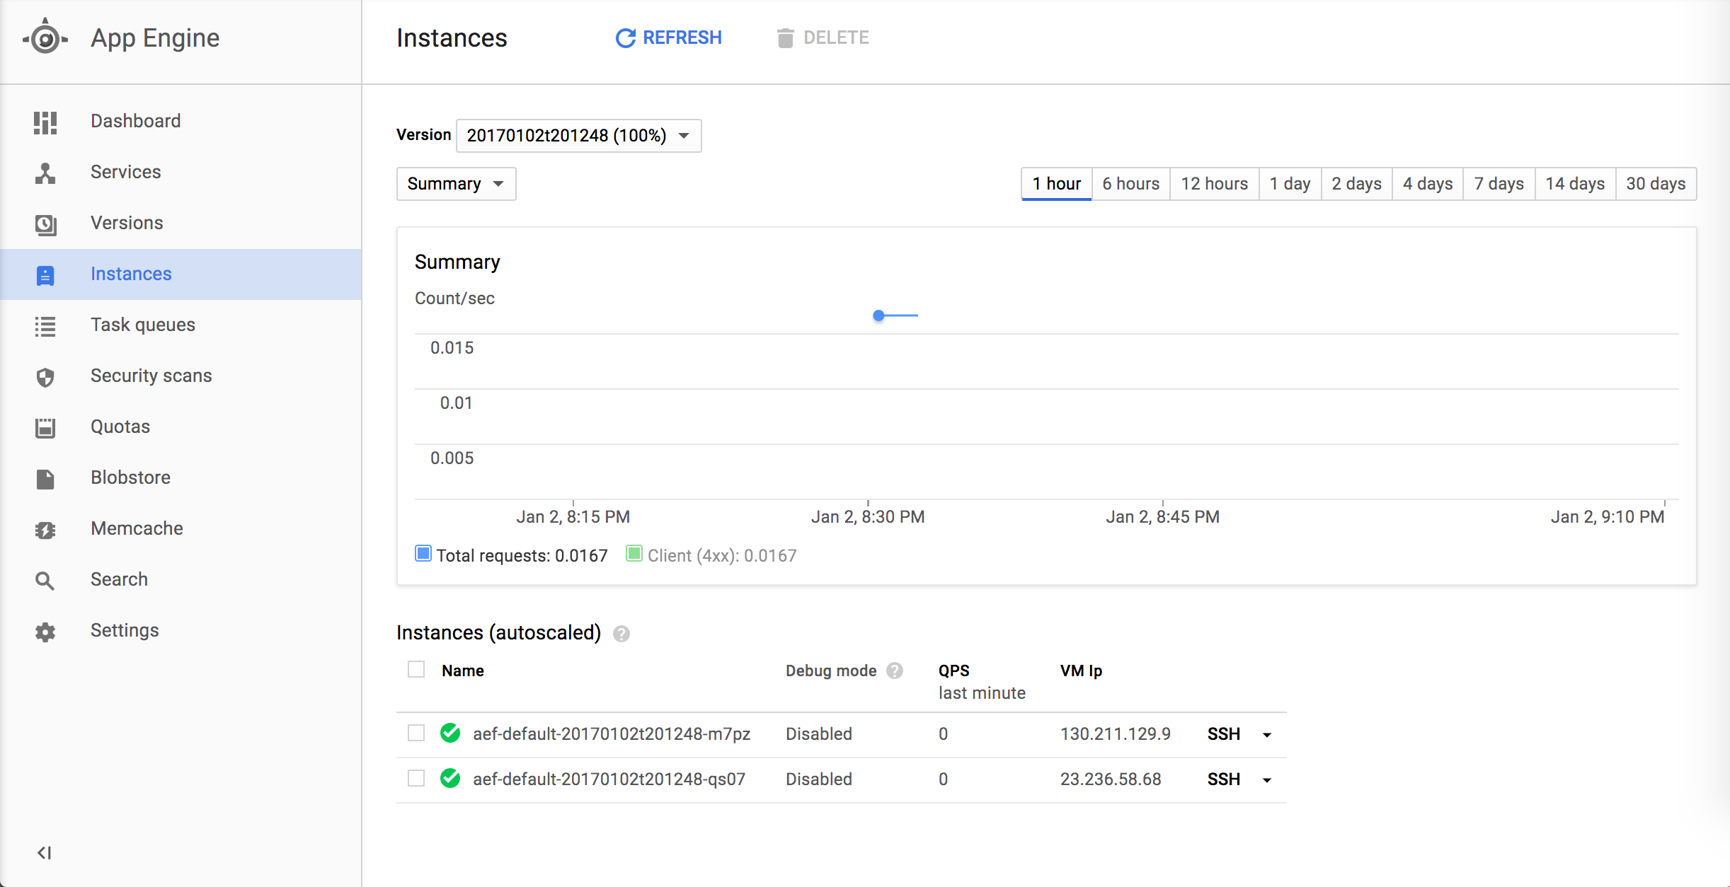Click the Name column header
Image resolution: width=1730 pixels, height=887 pixels.
coord(463,671)
